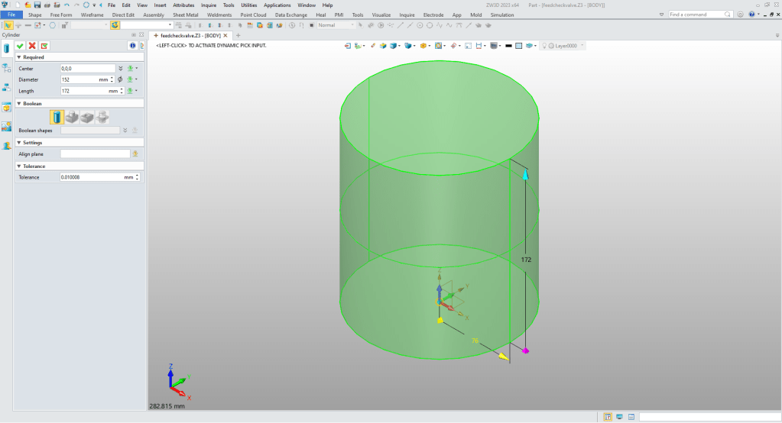Image resolution: width=782 pixels, height=423 pixels.
Task: Open the Inquire menu in the menu bar
Action: pyautogui.click(x=209, y=5)
